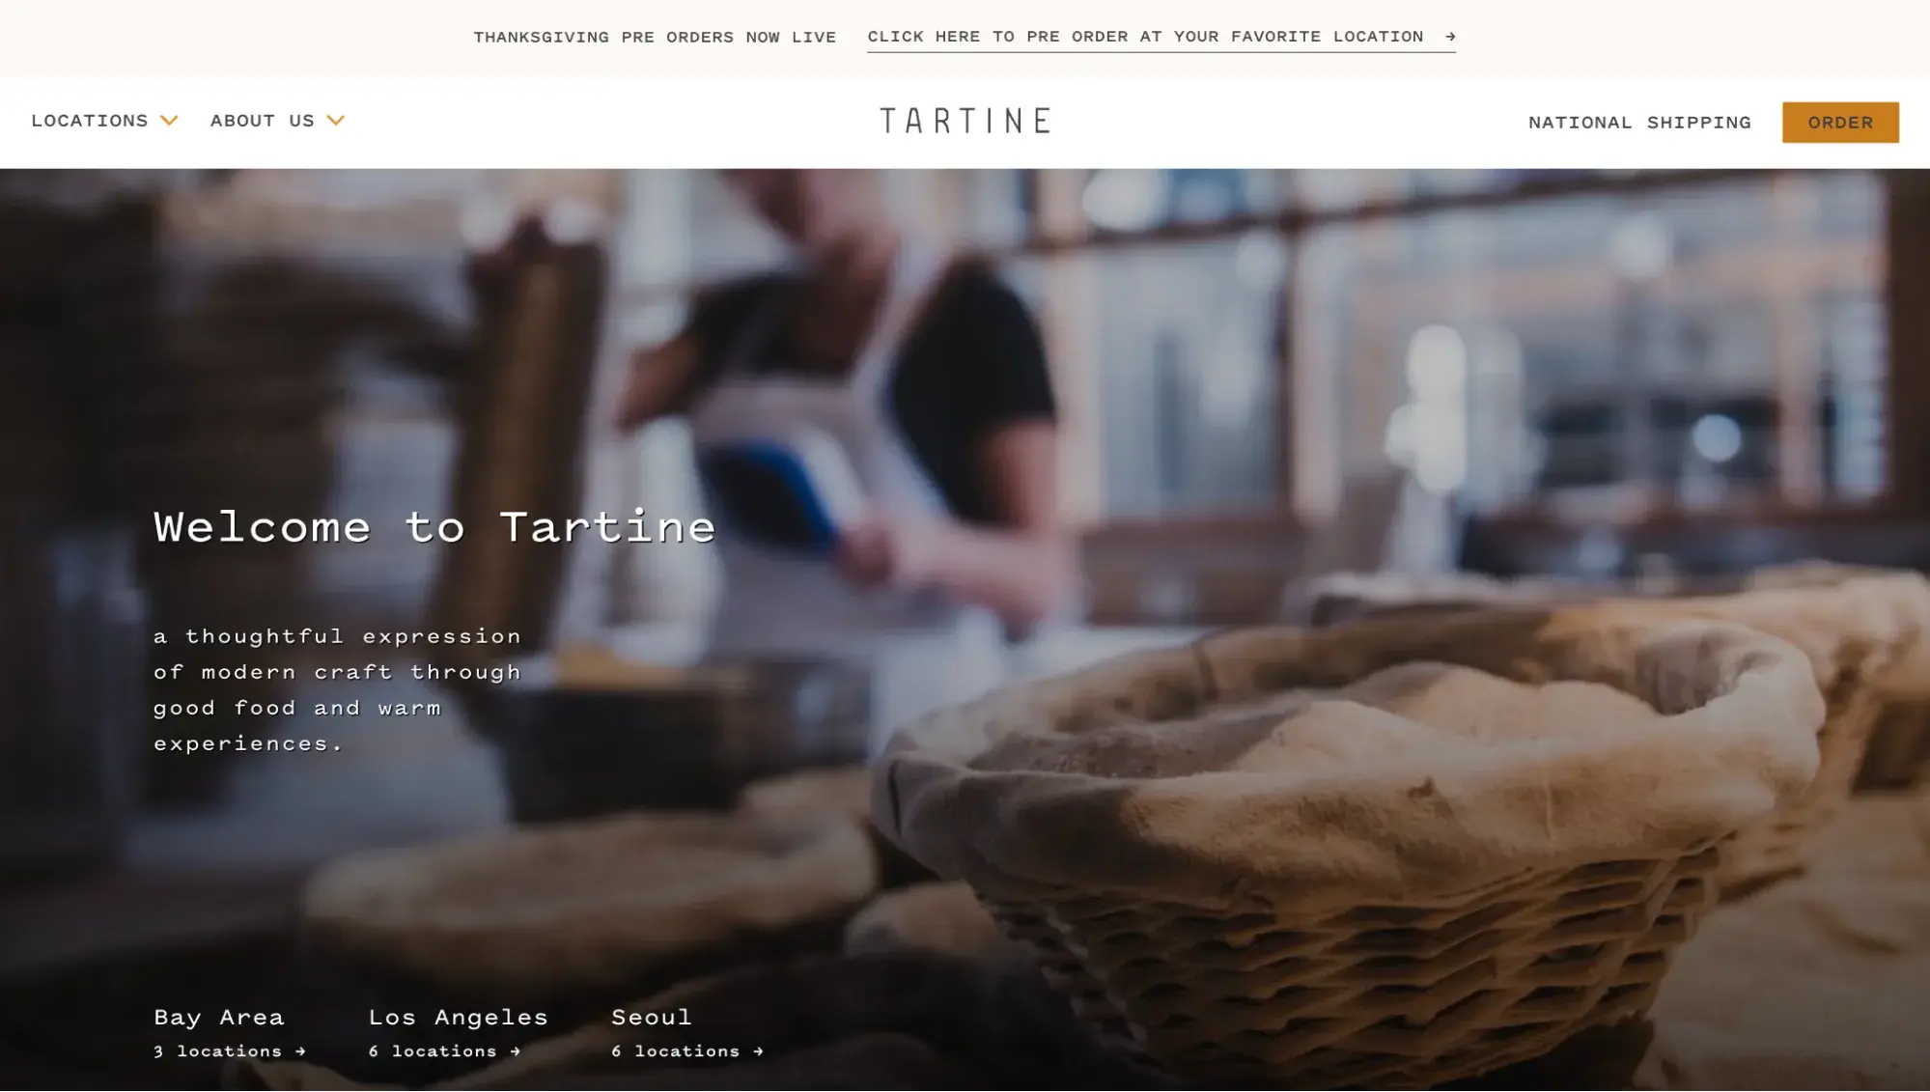
Task: Open the Locations menu
Action: point(104,121)
